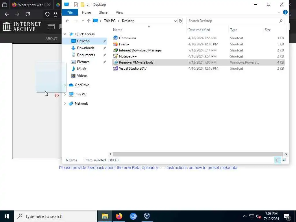Open Documents in Quick access
Image resolution: width=296 pixels, height=222 pixels.
[x=86, y=55]
